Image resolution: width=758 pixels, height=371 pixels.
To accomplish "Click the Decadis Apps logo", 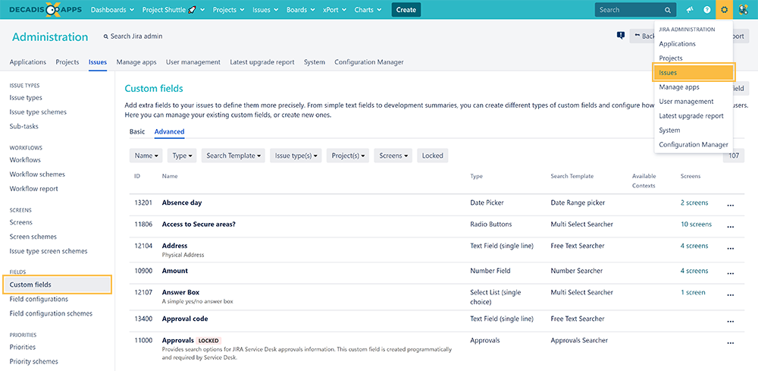I will tap(45, 10).
